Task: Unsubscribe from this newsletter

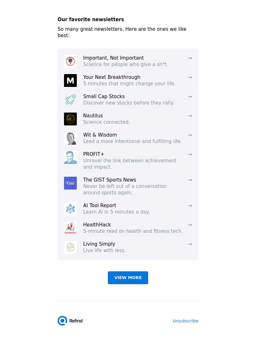Action: (x=185, y=321)
